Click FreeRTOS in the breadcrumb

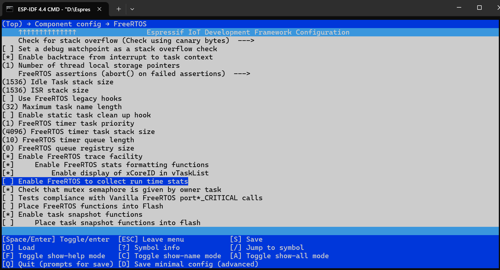pyautogui.click(x=130, y=24)
